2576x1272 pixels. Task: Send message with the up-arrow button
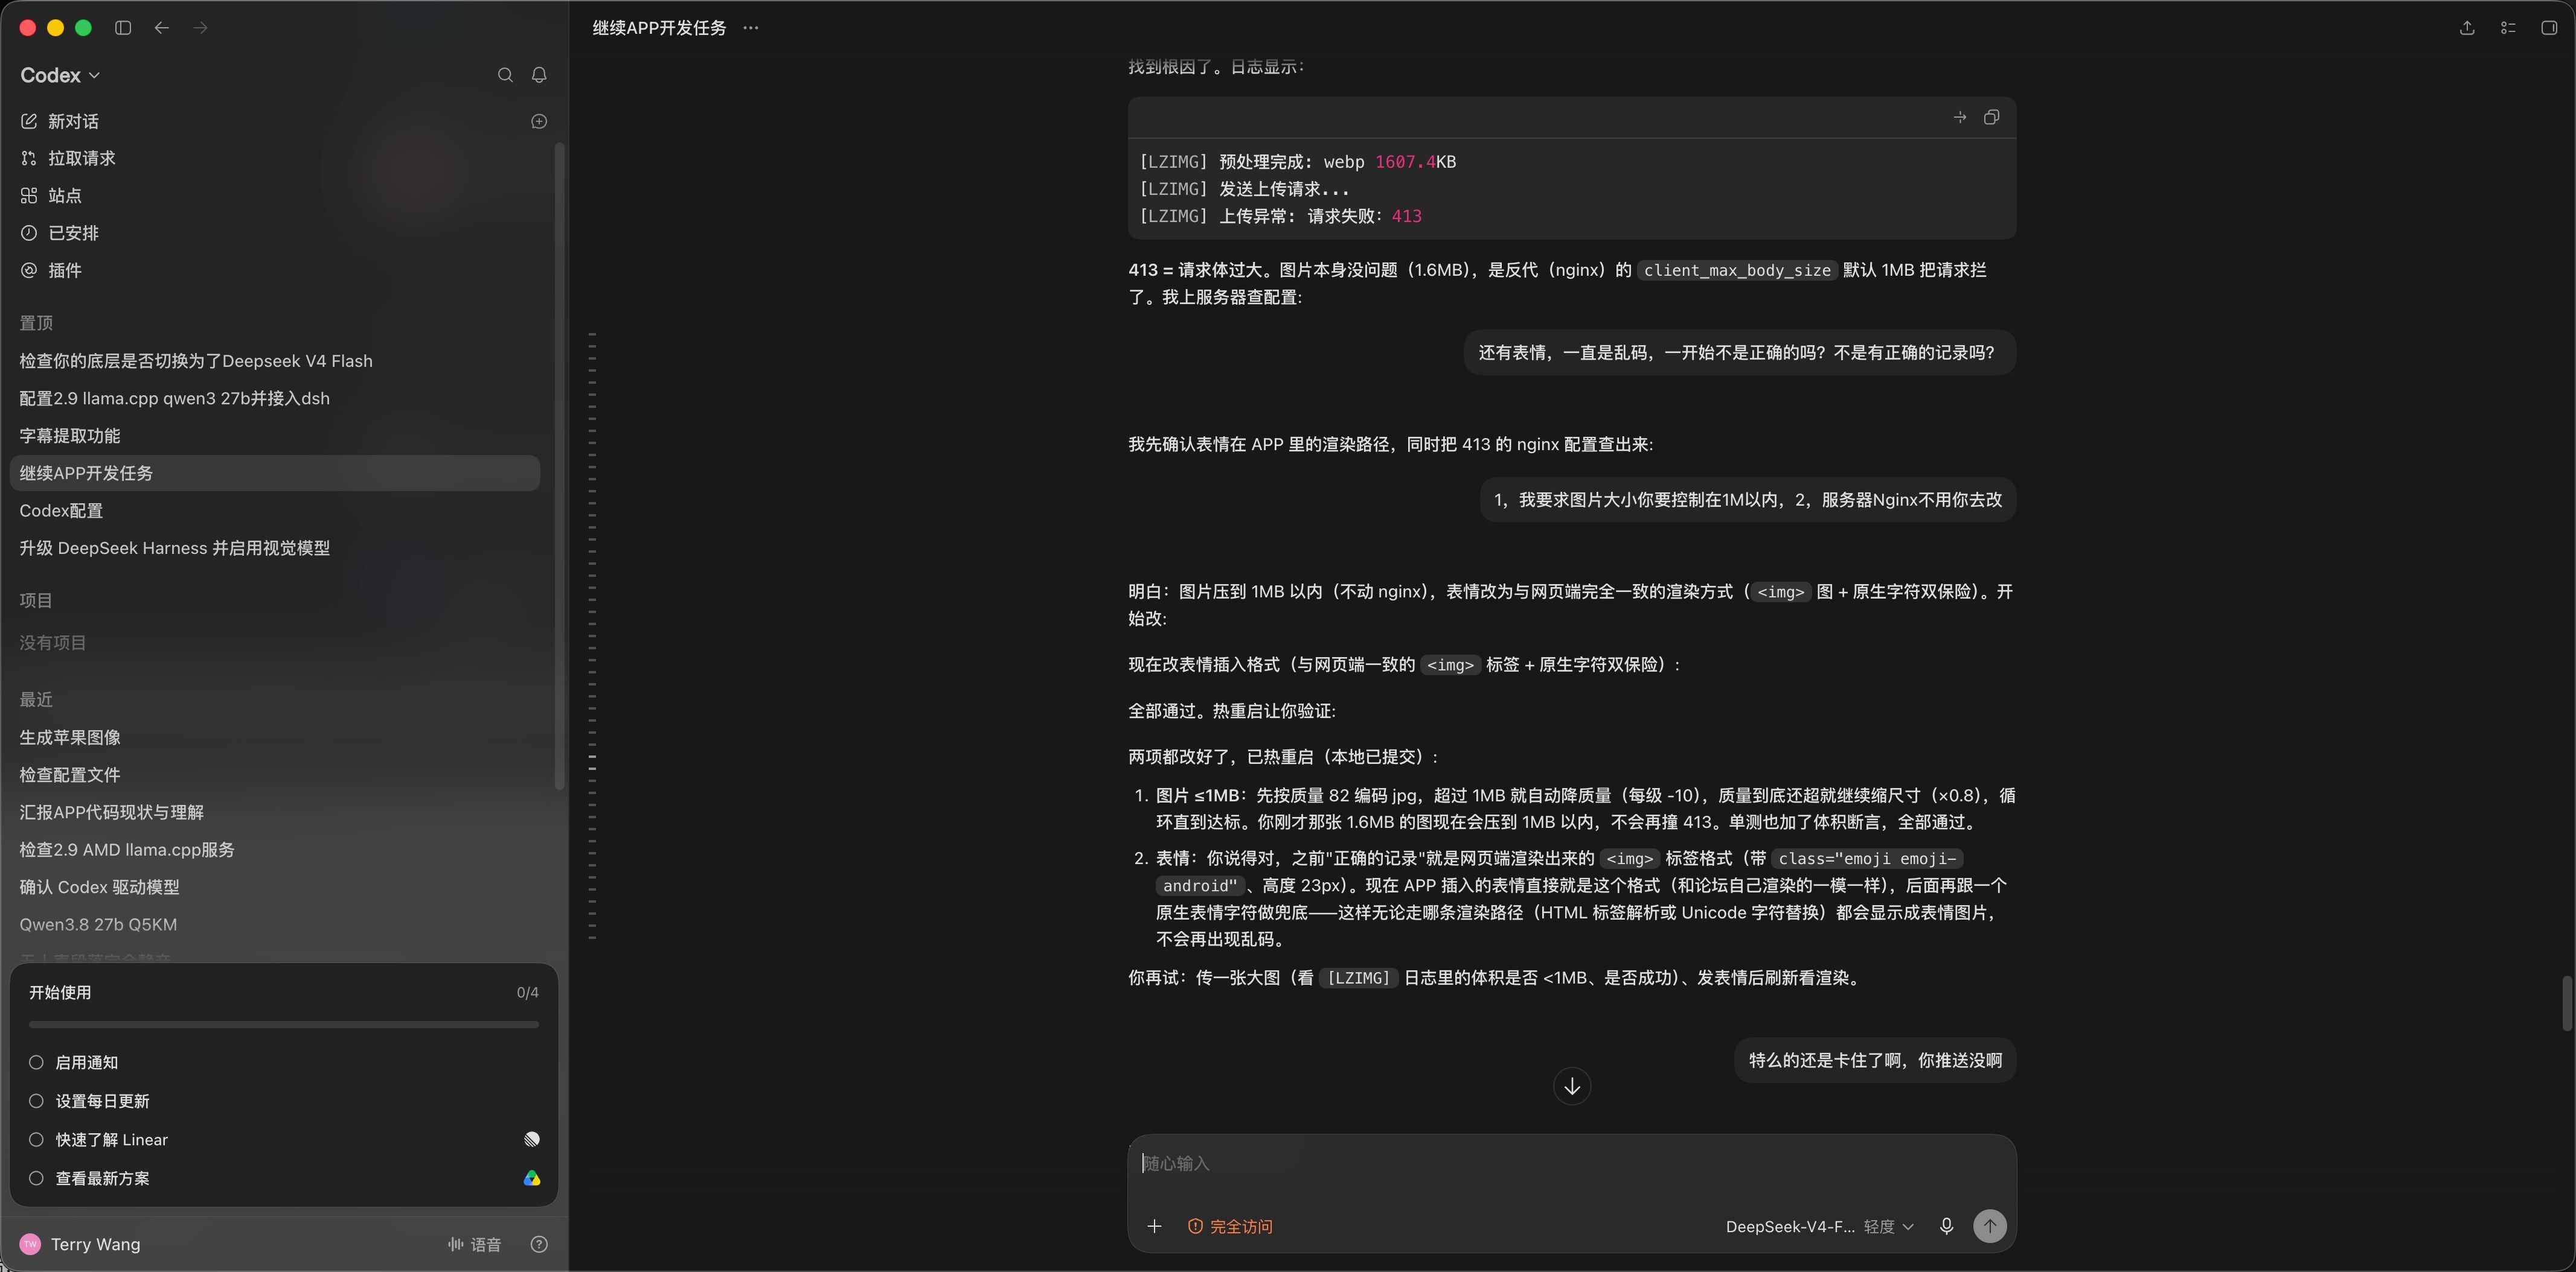(x=1990, y=1226)
